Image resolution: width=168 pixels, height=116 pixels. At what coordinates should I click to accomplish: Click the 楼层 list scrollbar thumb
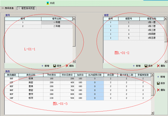pyautogui.click(x=166, y=31)
